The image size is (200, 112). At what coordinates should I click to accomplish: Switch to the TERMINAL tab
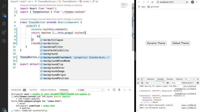(64, 90)
